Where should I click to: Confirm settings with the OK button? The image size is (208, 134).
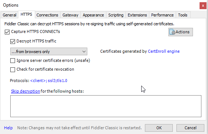click(x=159, y=128)
